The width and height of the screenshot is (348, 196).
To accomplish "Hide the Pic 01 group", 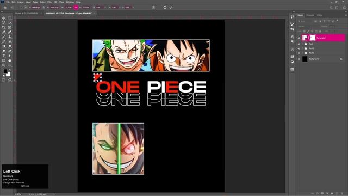I will 299,53.
